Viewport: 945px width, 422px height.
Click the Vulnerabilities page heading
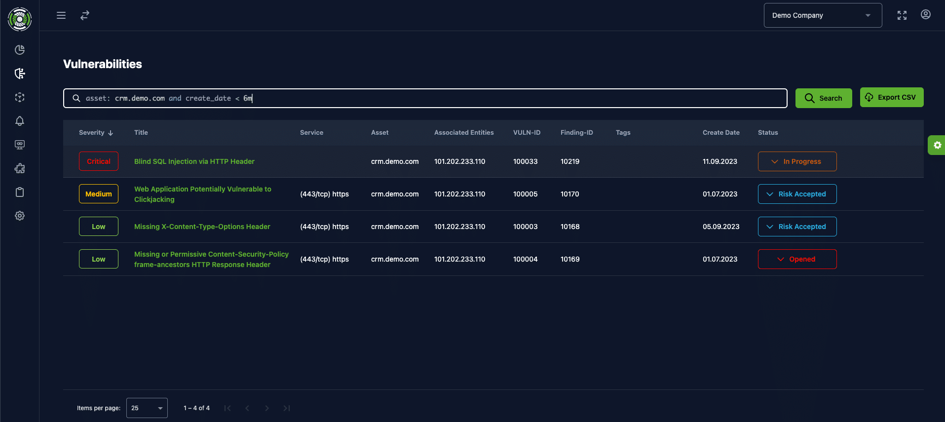coord(103,64)
